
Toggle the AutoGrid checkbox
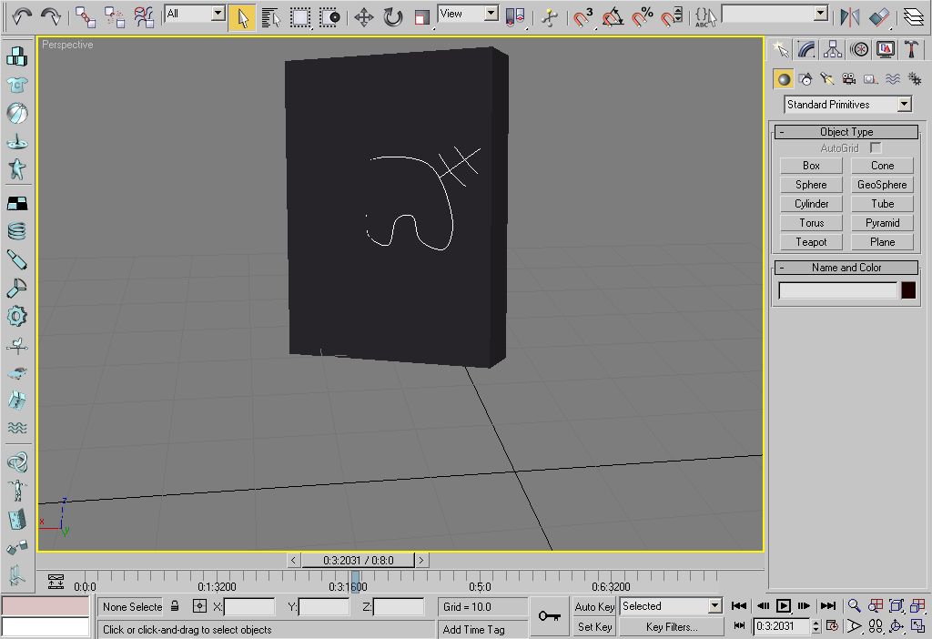coord(876,147)
